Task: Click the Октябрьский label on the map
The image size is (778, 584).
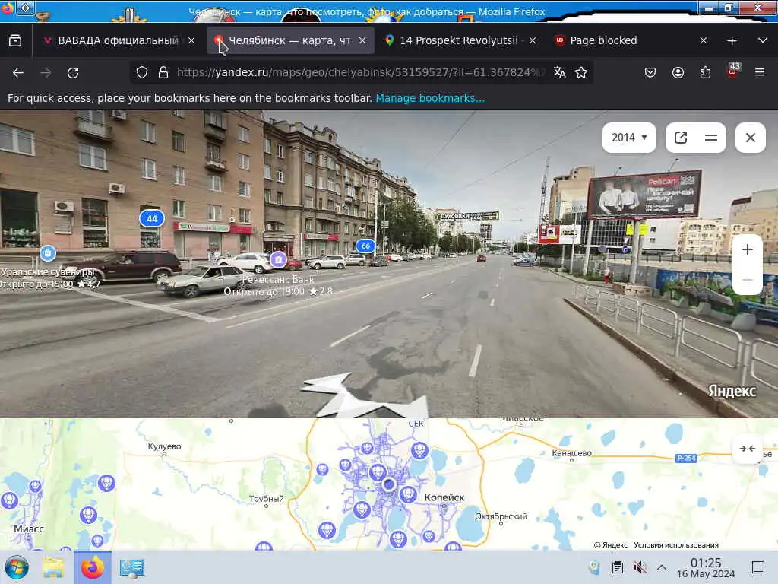Action: [x=501, y=516]
